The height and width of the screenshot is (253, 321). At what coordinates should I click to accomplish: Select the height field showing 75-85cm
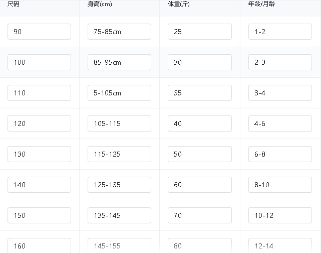[x=119, y=32]
